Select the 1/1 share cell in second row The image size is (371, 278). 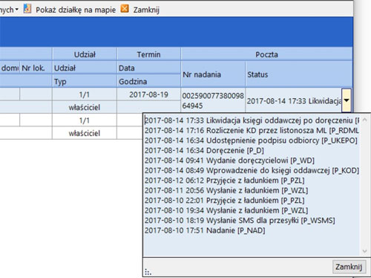[85, 120]
